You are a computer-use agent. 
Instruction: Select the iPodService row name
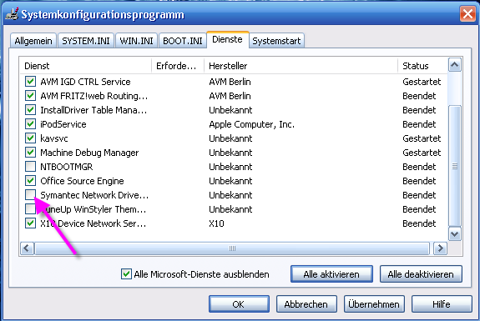[x=63, y=124]
